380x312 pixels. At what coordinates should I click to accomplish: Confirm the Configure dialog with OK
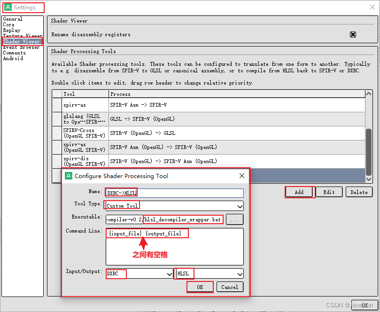[200, 287]
